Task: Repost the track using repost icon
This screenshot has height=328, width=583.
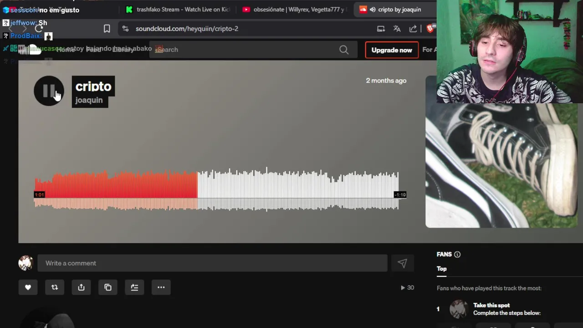Action: (55, 287)
